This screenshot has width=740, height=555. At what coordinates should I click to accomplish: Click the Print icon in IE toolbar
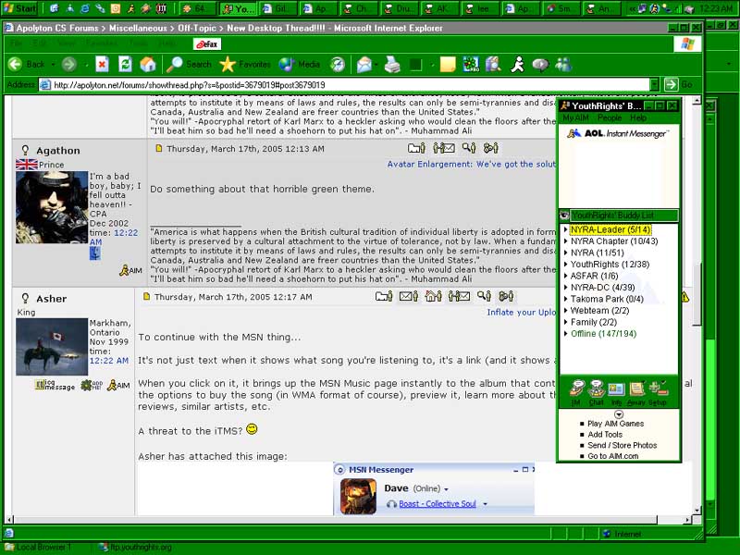click(x=392, y=64)
